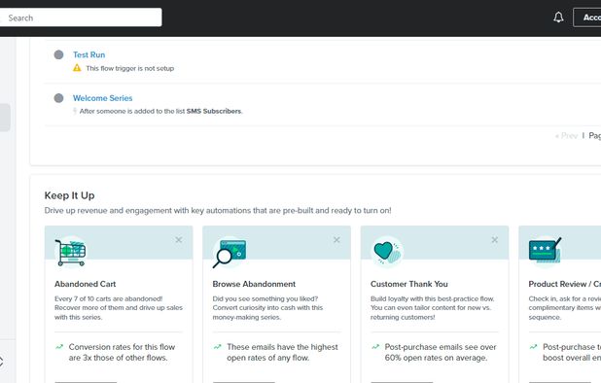The width and height of the screenshot is (601, 383).
Task: Dismiss the Abandoned Cart card
Action: 179,240
